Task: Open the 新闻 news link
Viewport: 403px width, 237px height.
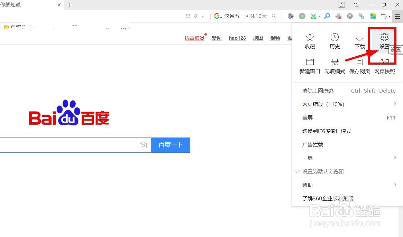Action: [x=217, y=38]
